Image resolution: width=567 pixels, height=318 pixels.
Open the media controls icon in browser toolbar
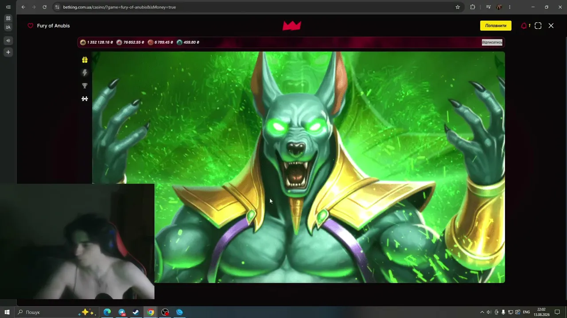point(489,7)
